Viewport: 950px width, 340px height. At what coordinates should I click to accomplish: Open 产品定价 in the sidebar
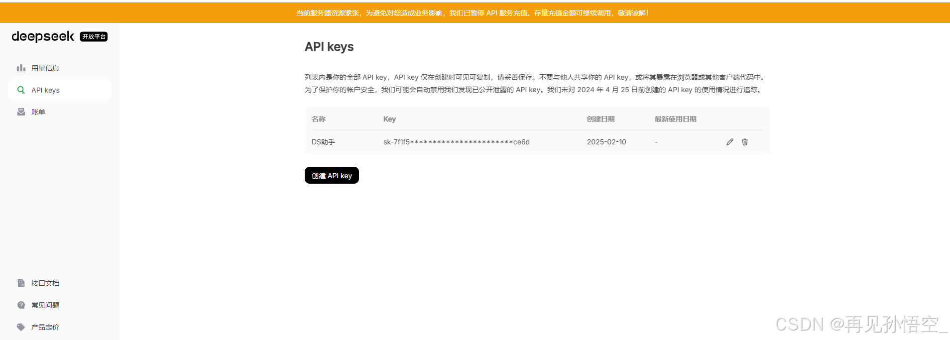click(60, 327)
